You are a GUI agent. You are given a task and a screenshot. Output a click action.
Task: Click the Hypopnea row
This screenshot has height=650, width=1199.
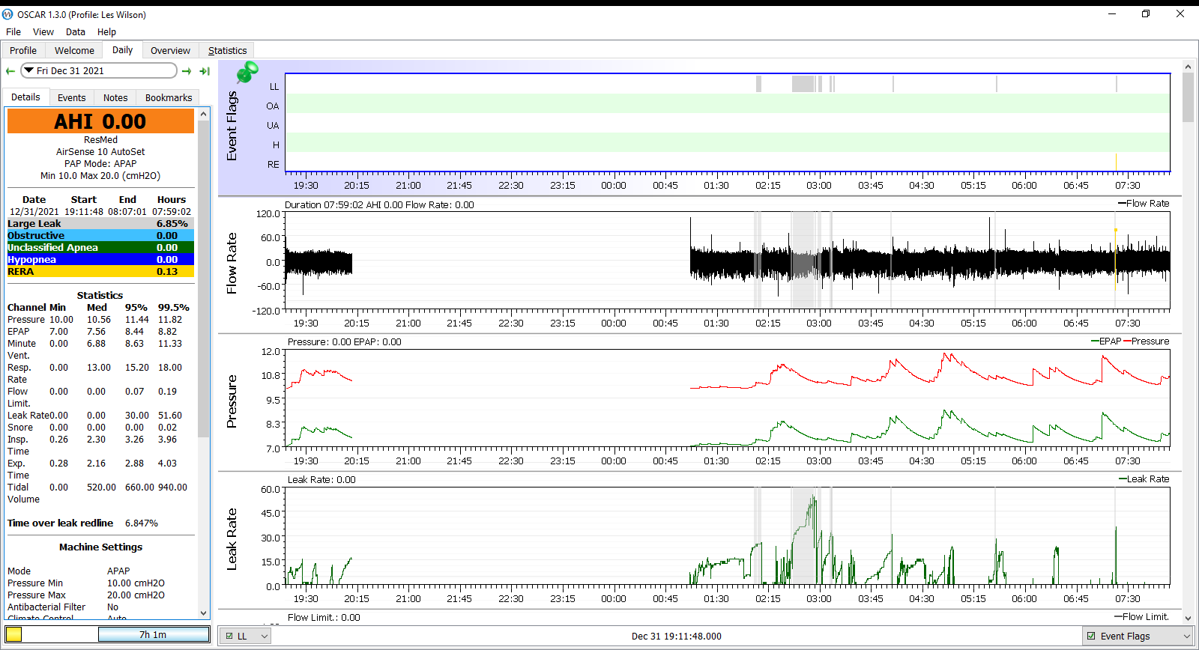point(100,259)
